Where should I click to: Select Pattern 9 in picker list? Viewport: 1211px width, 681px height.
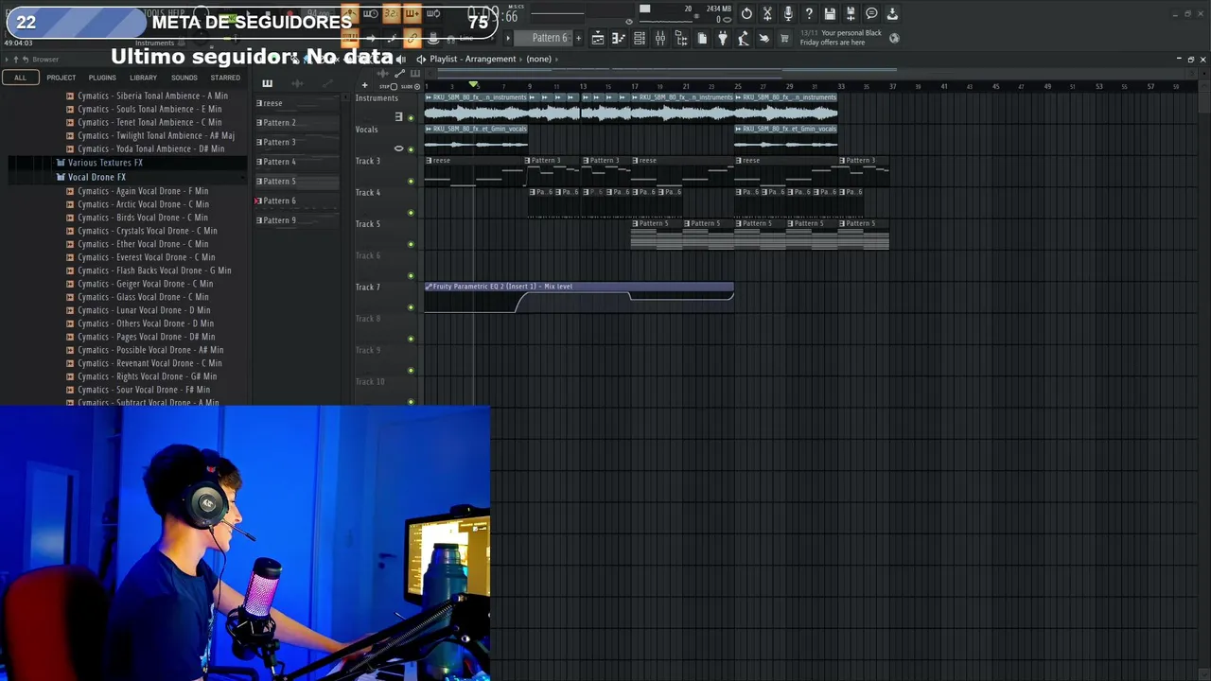297,220
